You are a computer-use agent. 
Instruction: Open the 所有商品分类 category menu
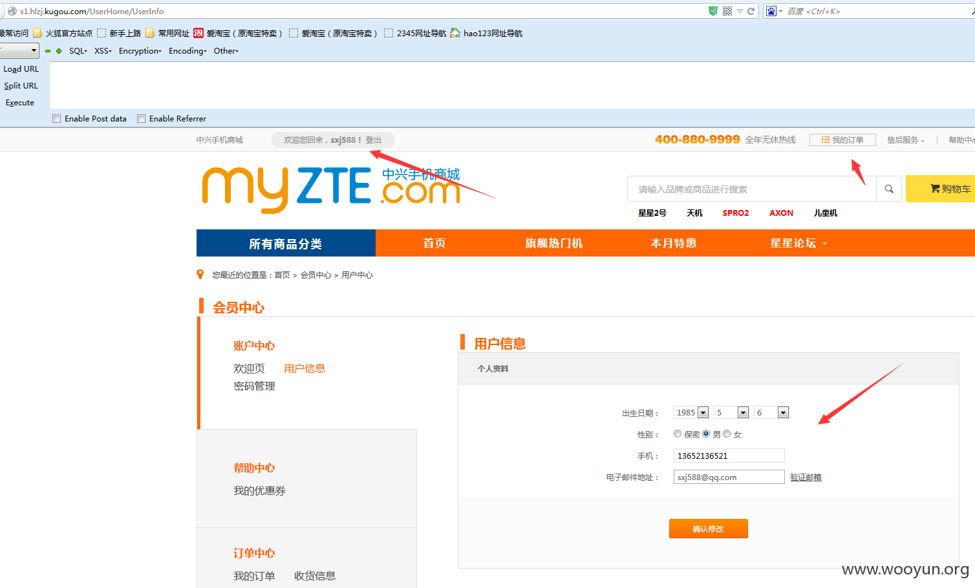tap(286, 244)
